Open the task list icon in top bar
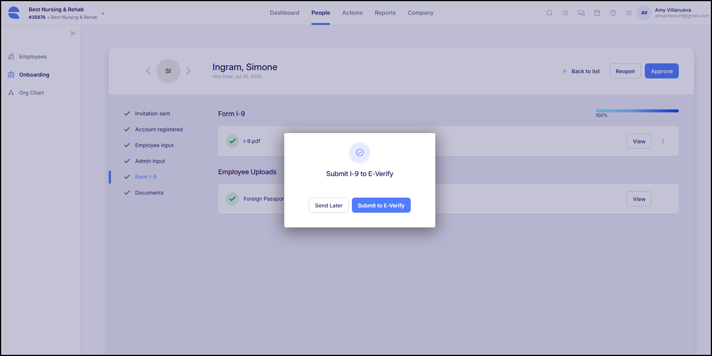Image resolution: width=712 pixels, height=356 pixels. [x=565, y=12]
